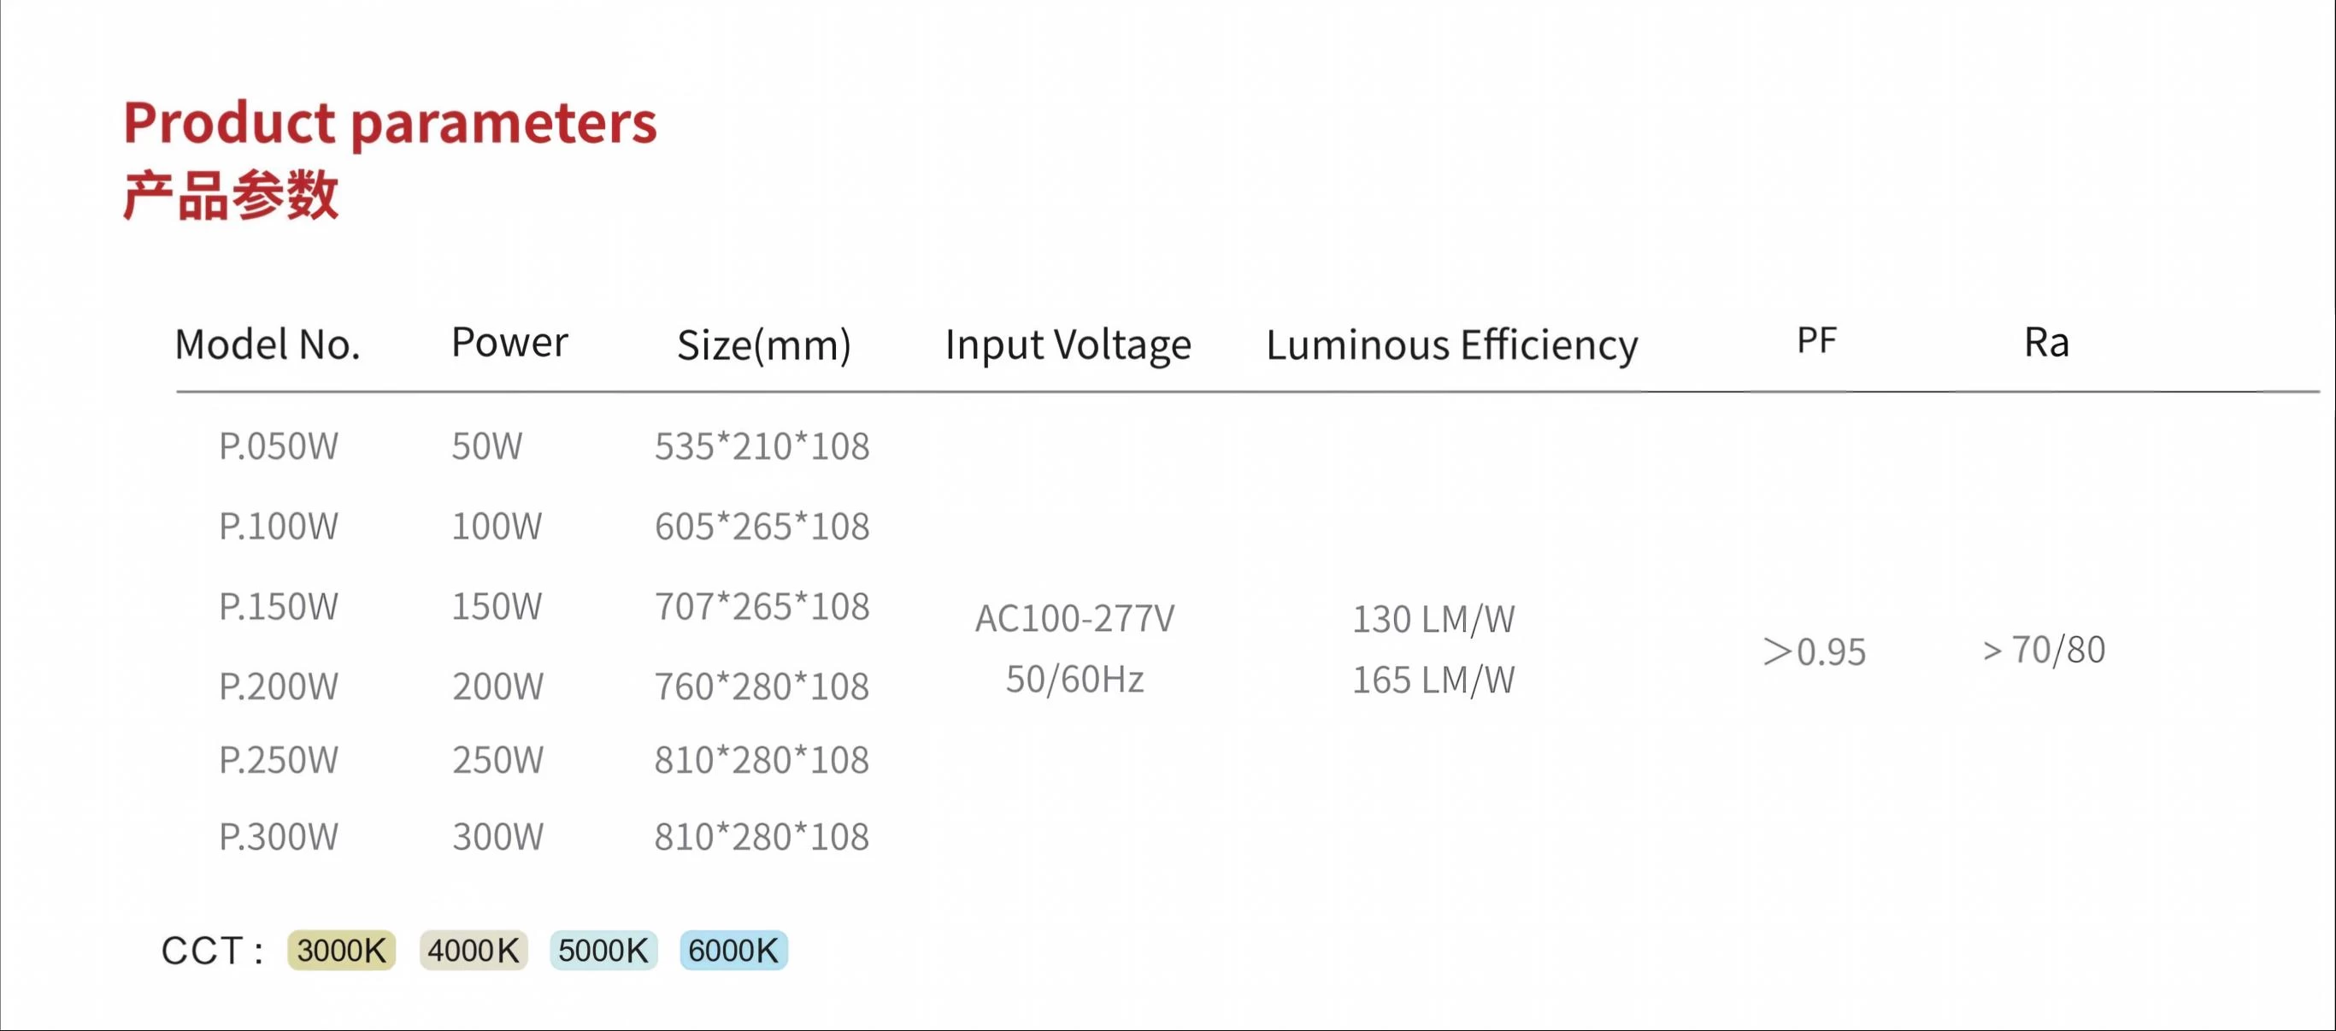Click the Power column header
Screen dimensions: 2336x1031
[x=509, y=343]
